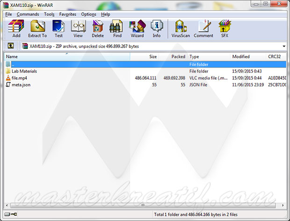The image size is (290, 221).
Task: Sort by the Name column header
Action: 67,56
